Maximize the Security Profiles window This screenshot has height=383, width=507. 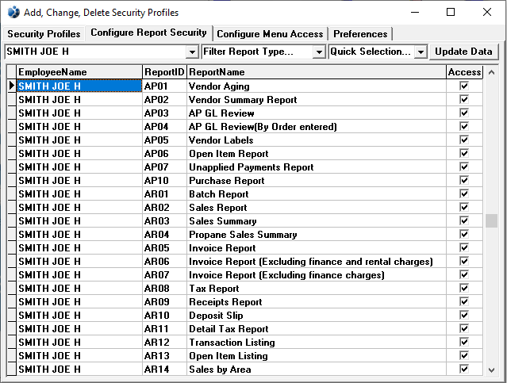pos(451,12)
